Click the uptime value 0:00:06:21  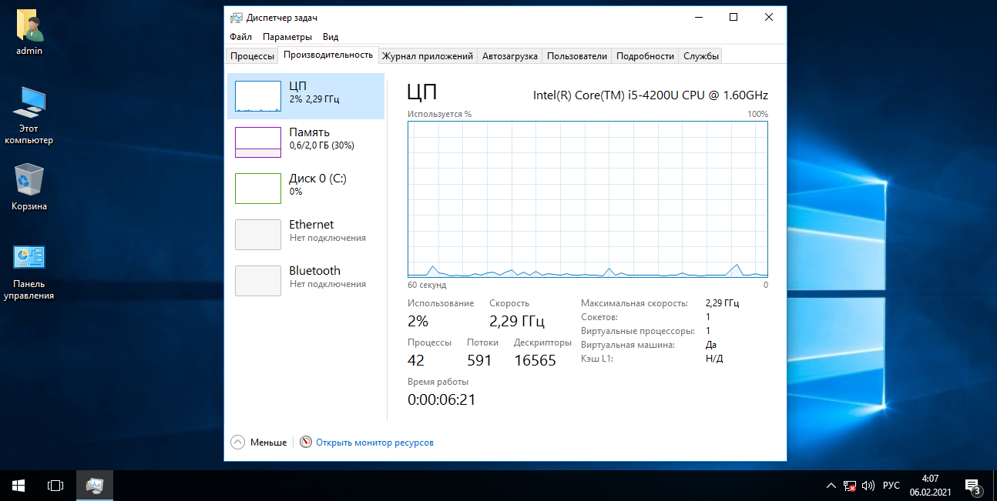441,399
